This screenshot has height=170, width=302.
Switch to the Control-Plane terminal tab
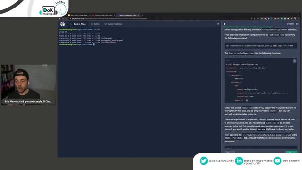(x=78, y=24)
